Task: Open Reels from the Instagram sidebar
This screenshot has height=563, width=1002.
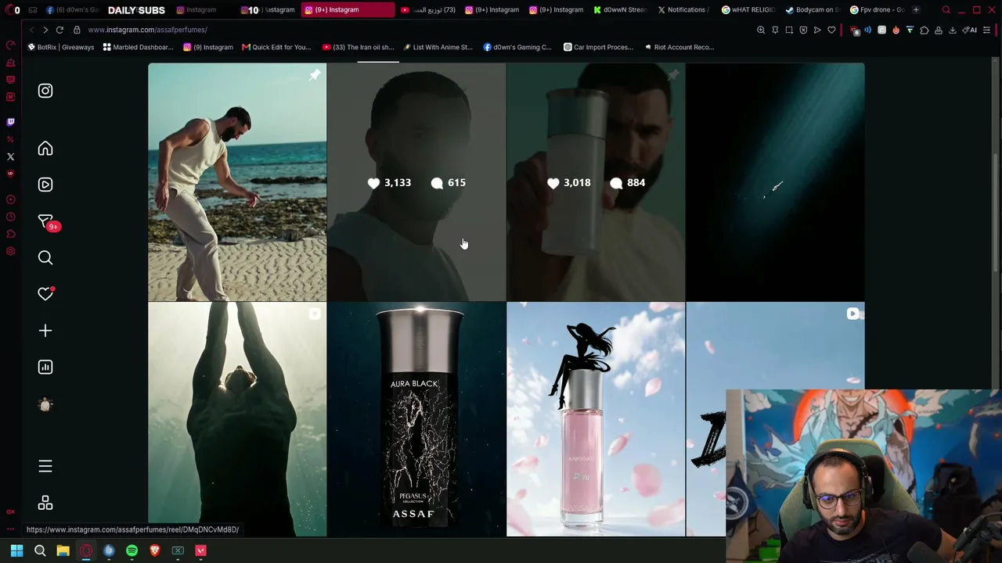Action: pos(45,185)
